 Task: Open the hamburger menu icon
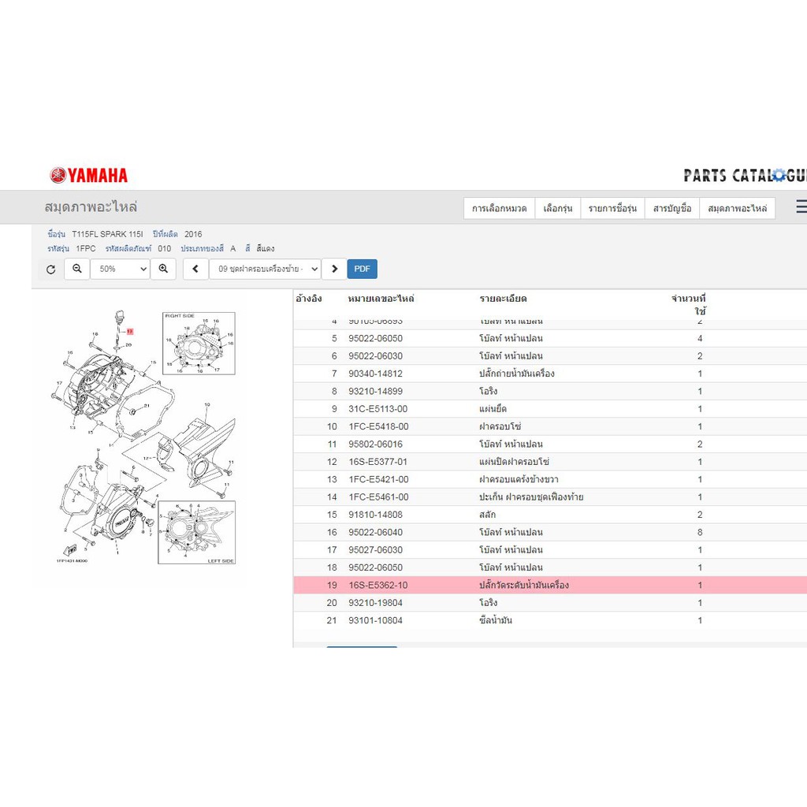pos(801,206)
